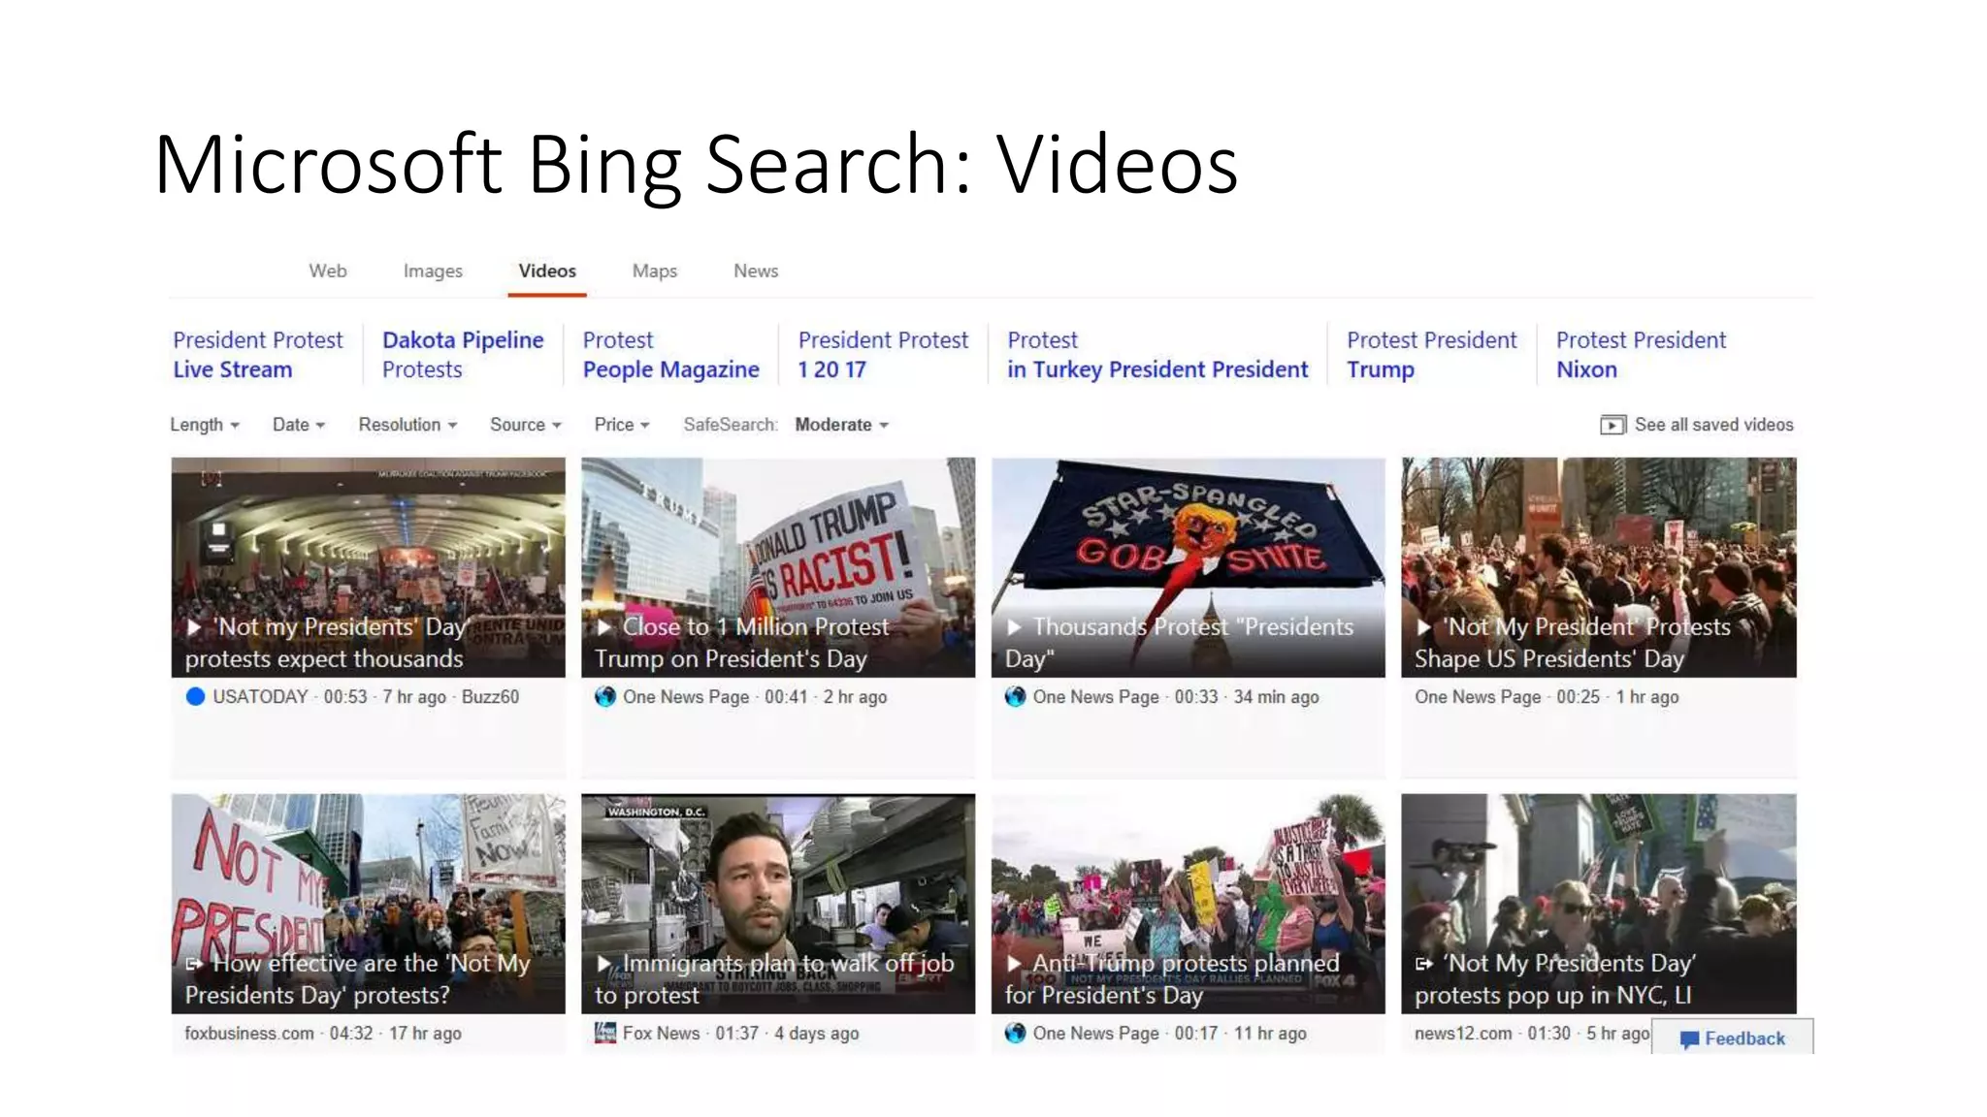Screen dimensions: 1987x1117
Task: Select the Videos tab
Action: tap(547, 271)
